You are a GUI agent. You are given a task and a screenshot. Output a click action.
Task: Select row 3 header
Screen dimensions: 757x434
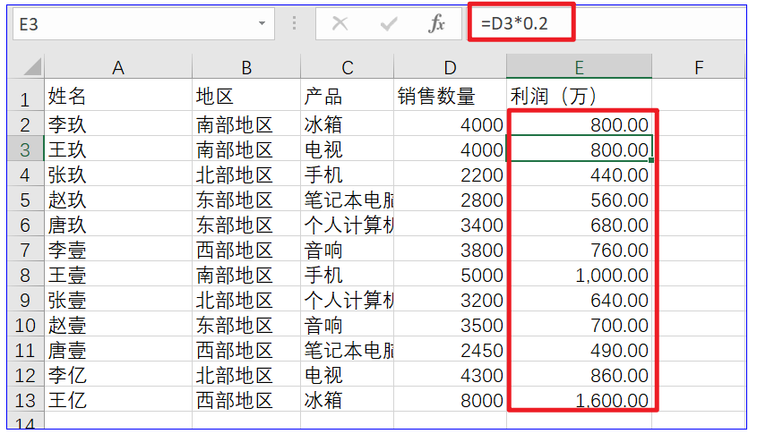[26, 149]
